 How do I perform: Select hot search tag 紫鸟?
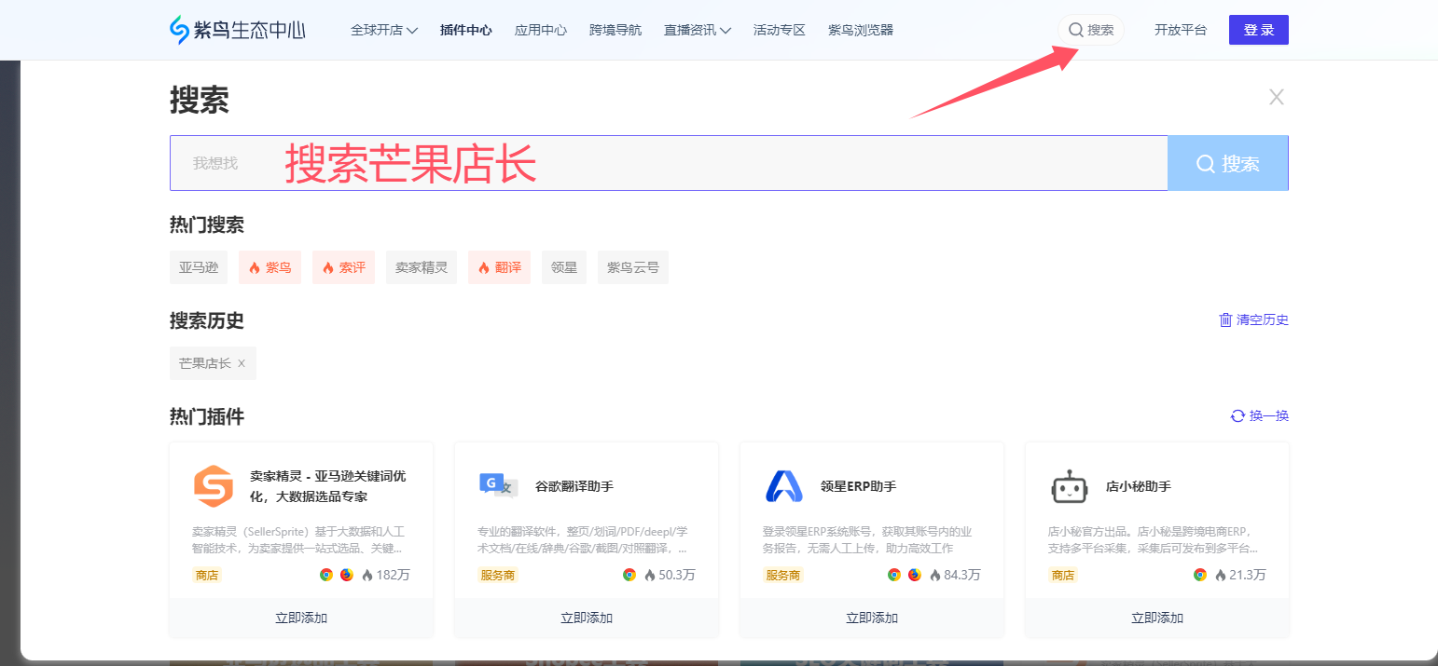270,267
